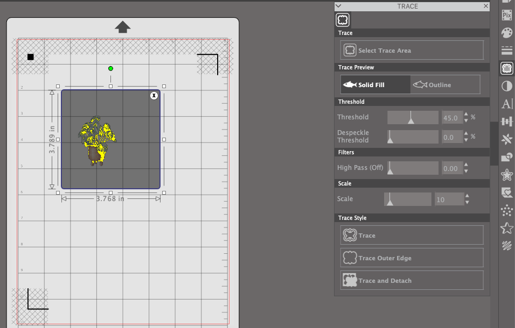The image size is (515, 328).
Task: Open the star outline panel icon
Action: [x=507, y=228]
